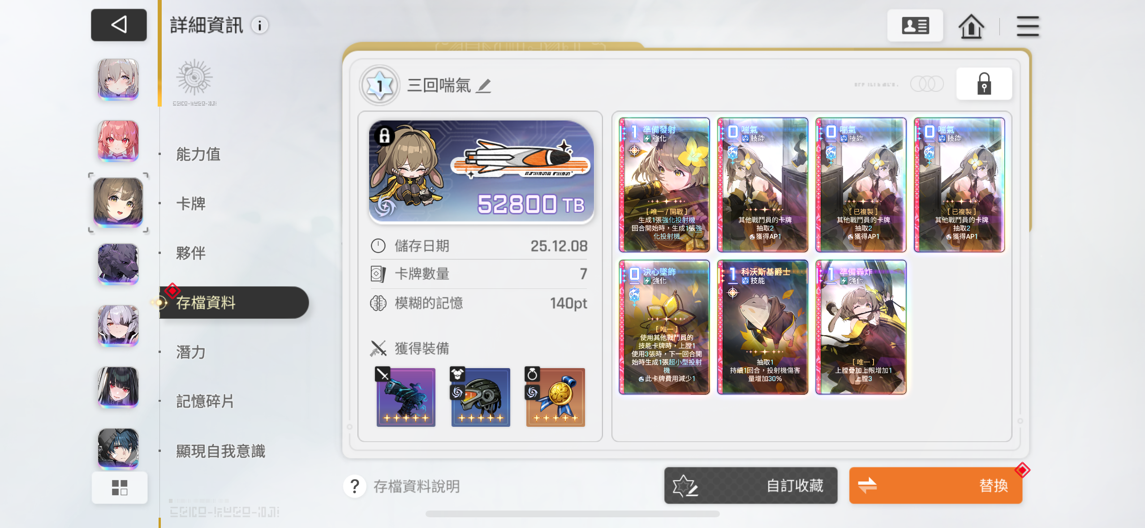
Task: Click the back arrow button
Action: pos(119,25)
